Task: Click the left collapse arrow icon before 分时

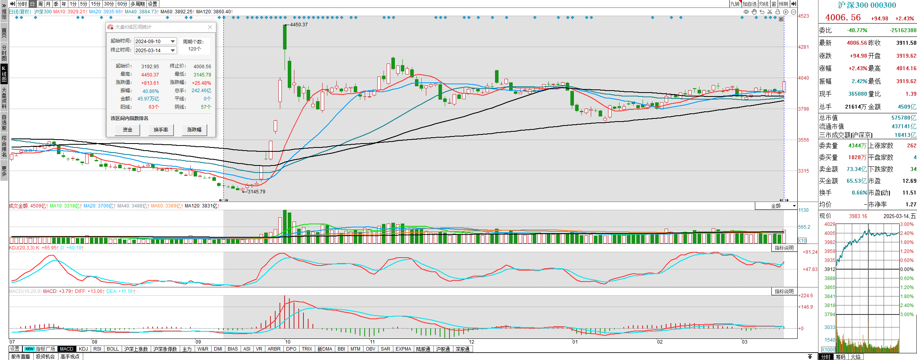Action: (13, 4)
